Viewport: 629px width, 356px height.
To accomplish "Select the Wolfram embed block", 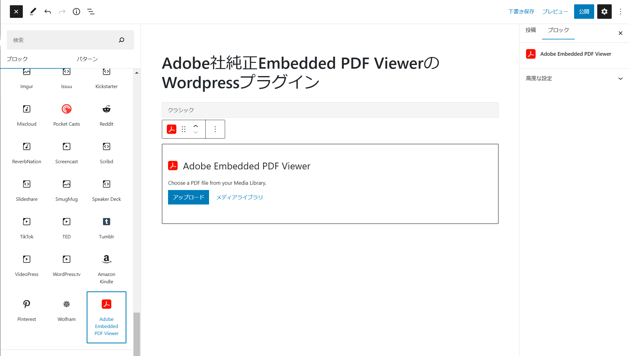I will click(x=66, y=310).
